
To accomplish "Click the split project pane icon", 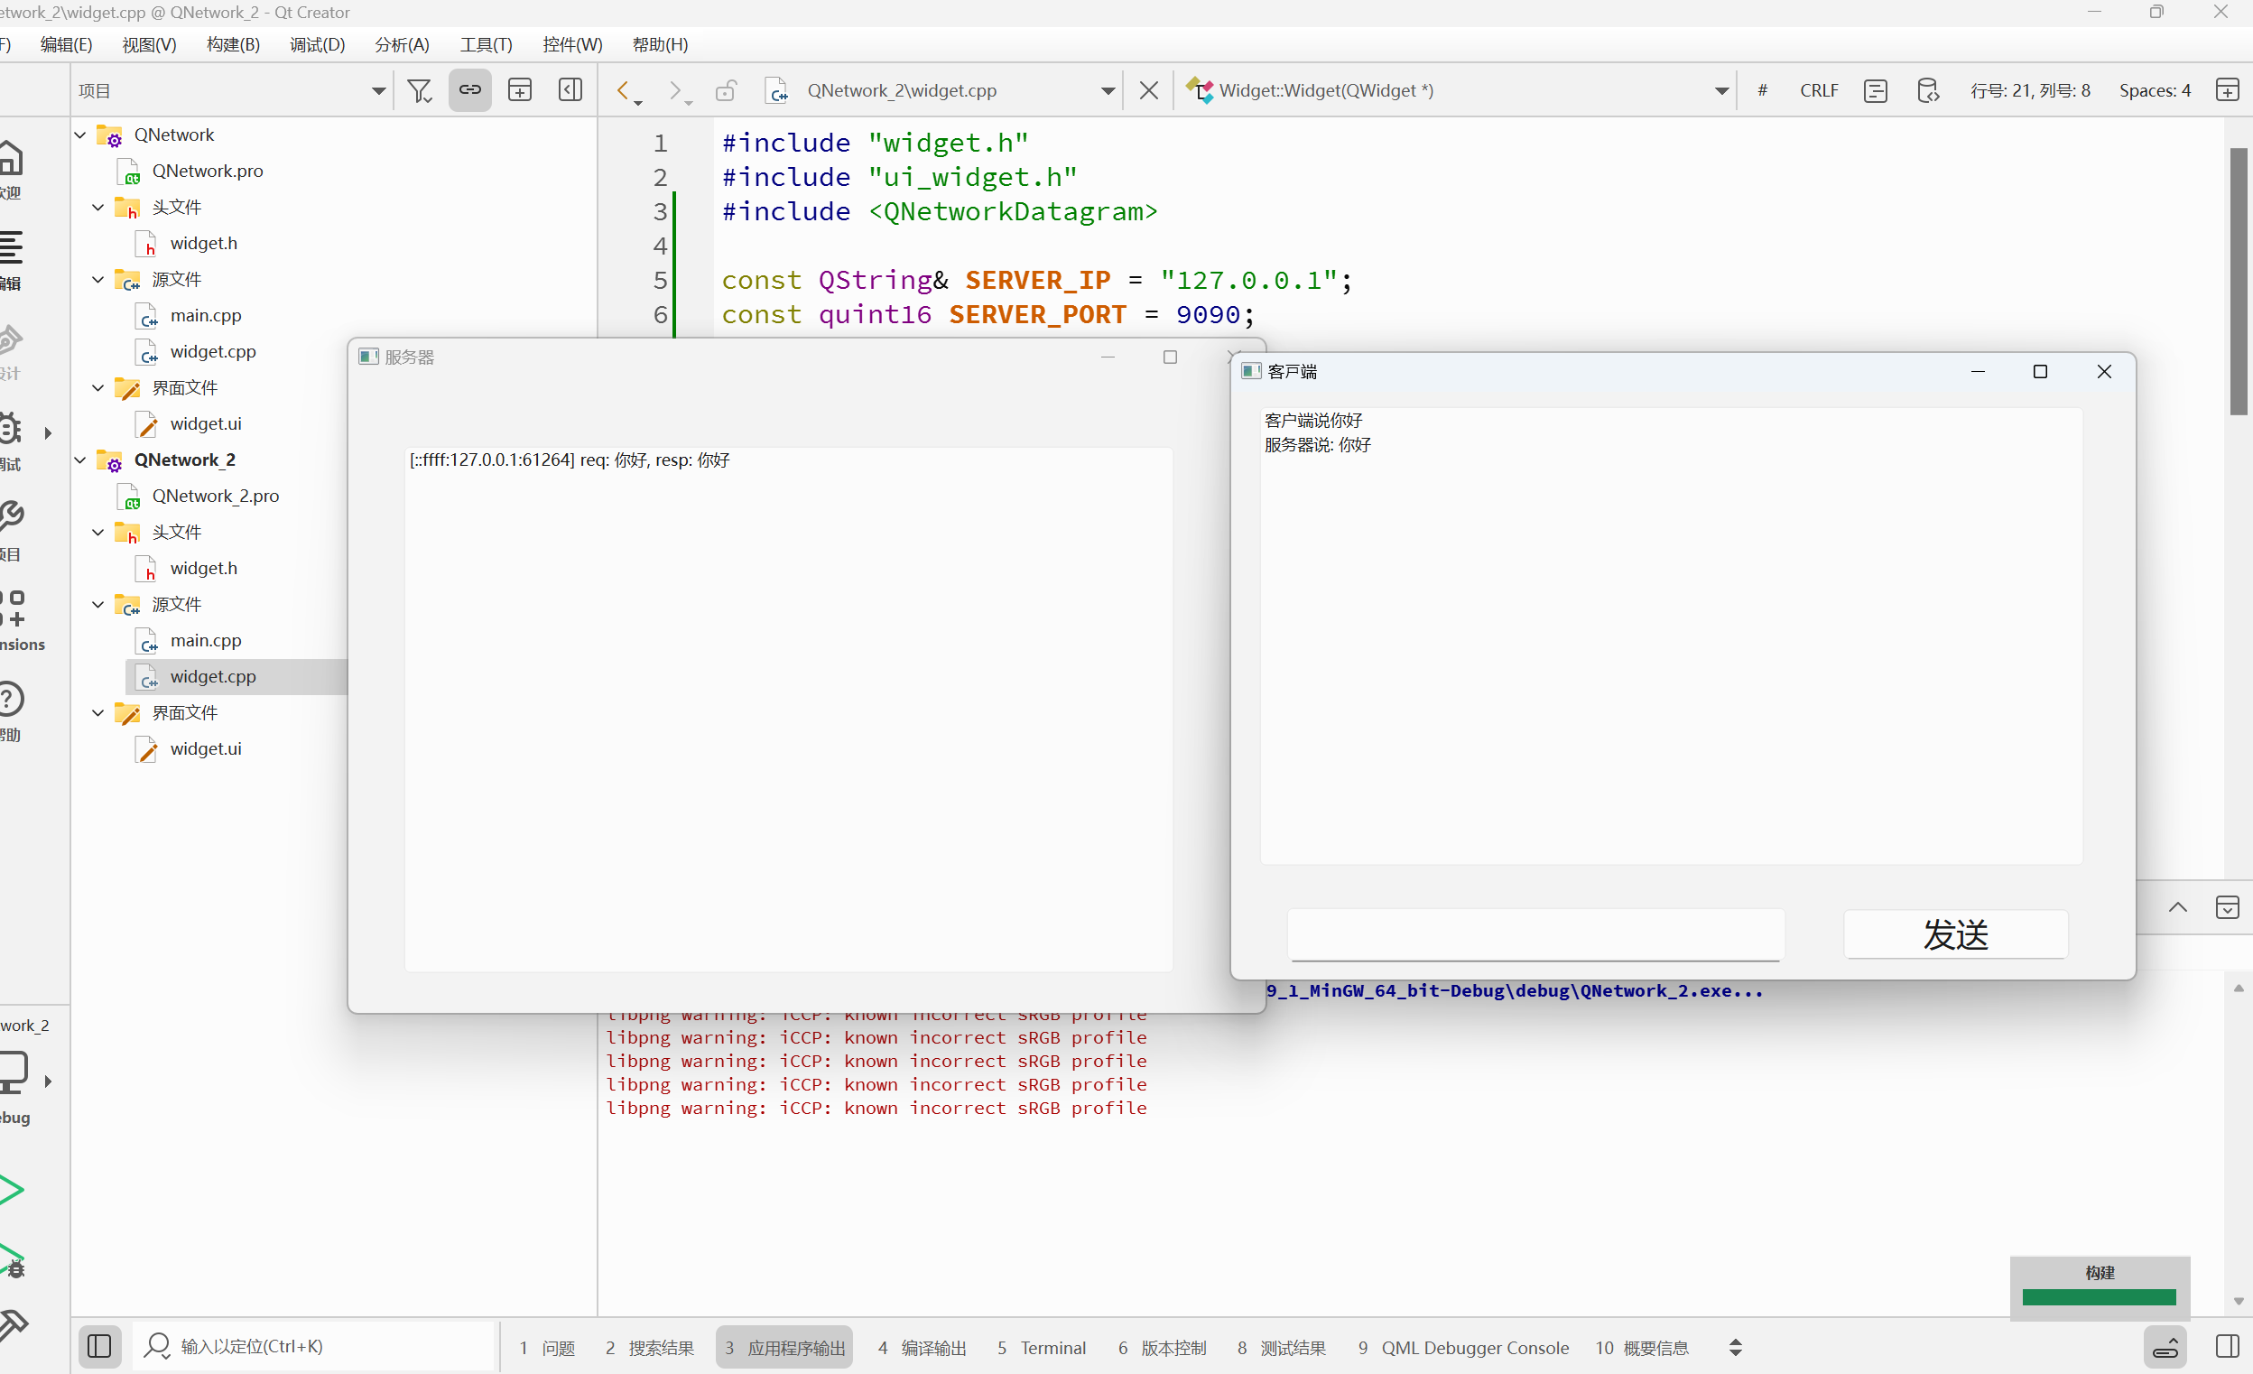I will 519,90.
